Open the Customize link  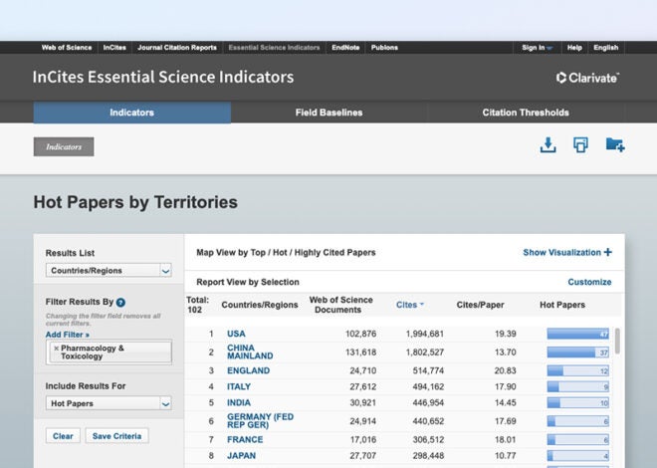point(589,282)
